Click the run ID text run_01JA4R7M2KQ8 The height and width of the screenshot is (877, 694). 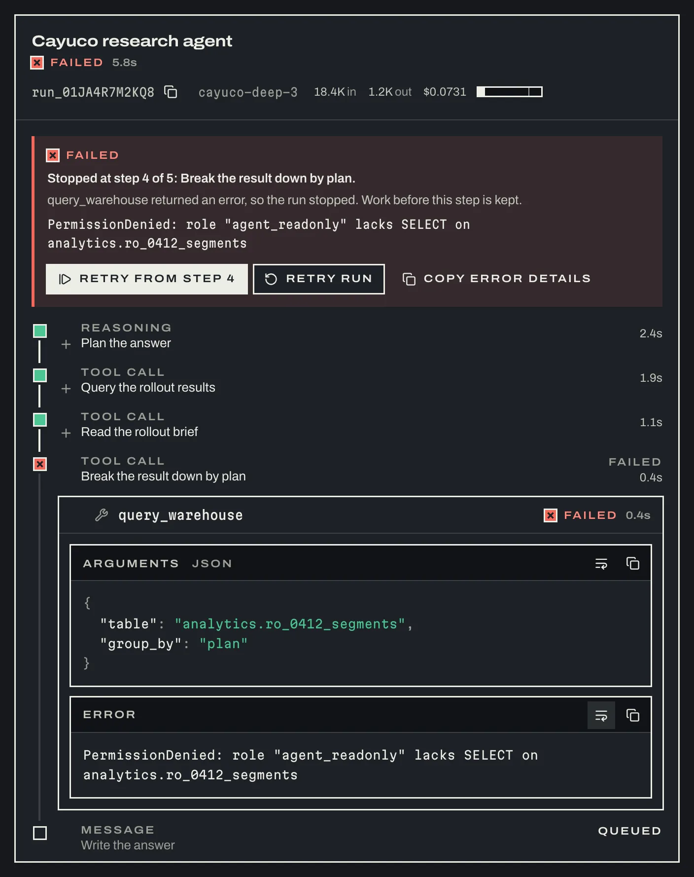93,92
